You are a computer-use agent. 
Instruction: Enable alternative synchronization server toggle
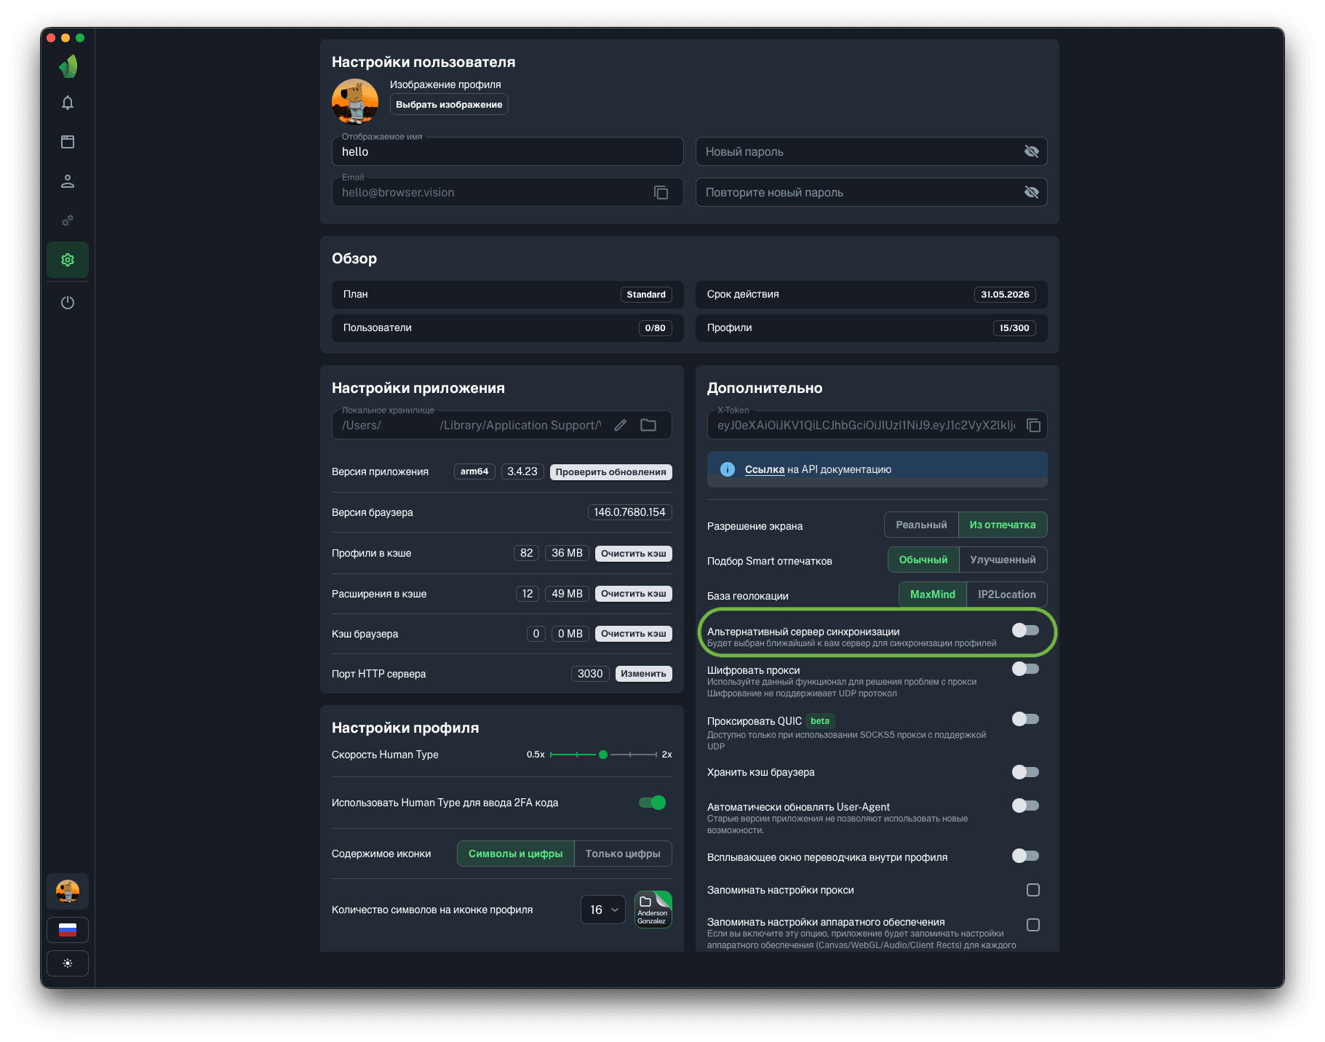tap(1025, 630)
